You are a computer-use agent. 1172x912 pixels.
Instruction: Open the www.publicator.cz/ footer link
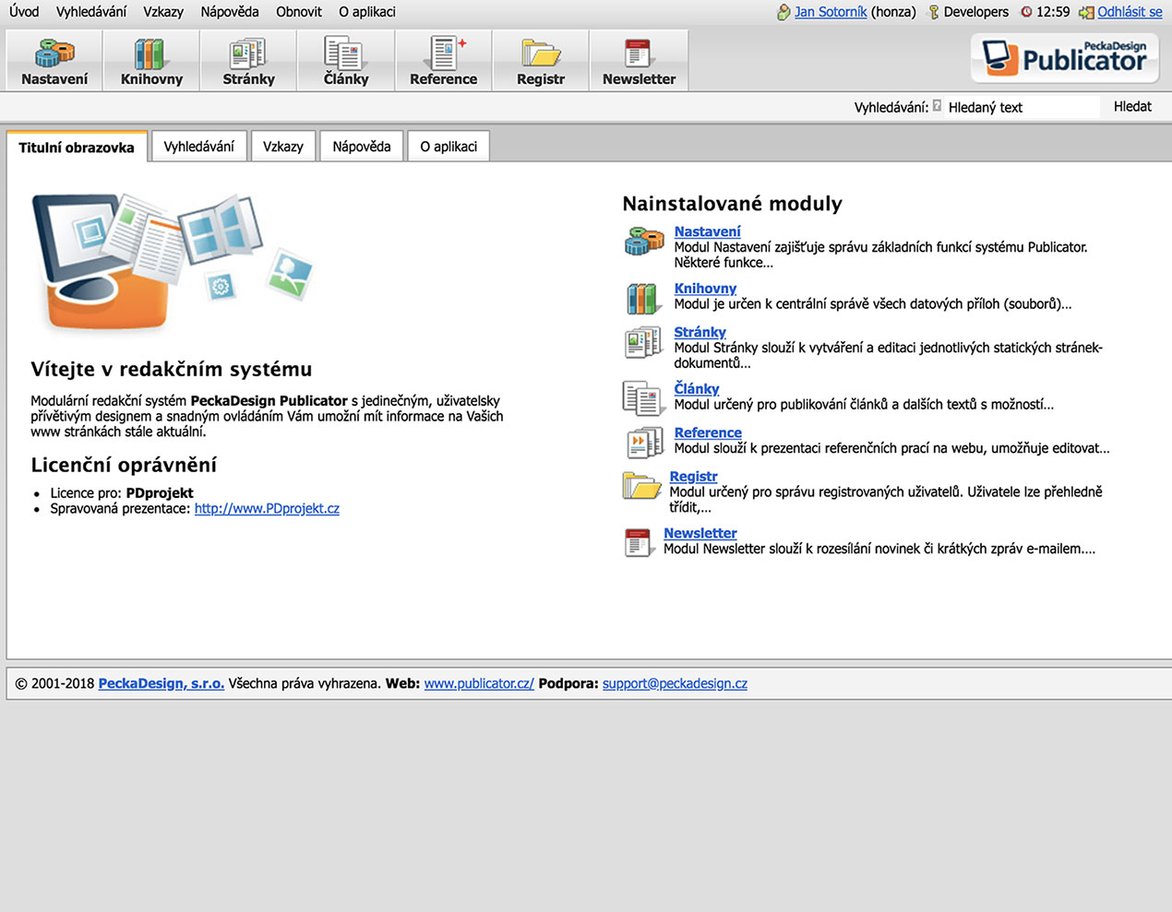point(479,683)
